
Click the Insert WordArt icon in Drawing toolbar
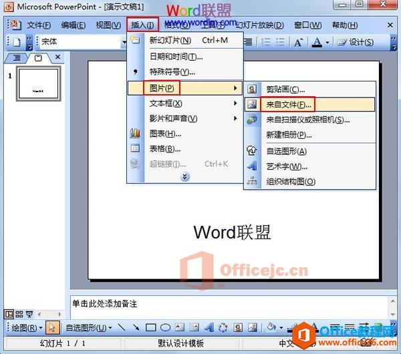tap(209, 327)
